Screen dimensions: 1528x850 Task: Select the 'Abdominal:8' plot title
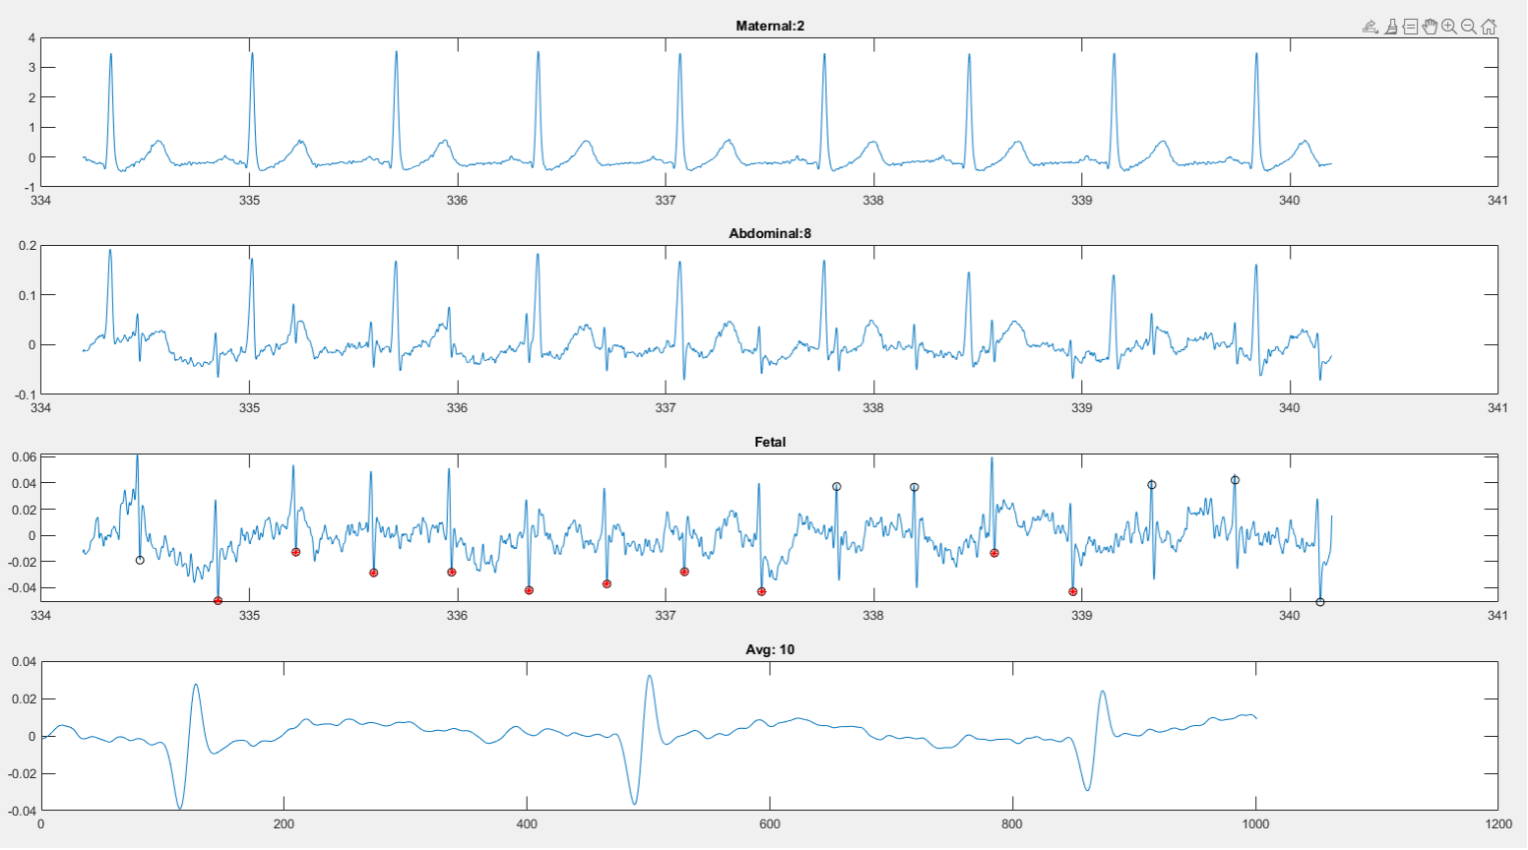point(769,233)
